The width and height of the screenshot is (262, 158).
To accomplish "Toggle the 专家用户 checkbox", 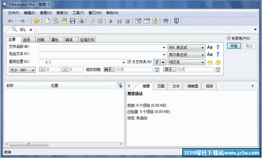I will tap(229, 38).
